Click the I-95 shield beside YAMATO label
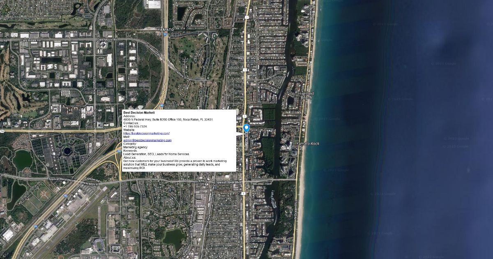Screen dimensions: 493x259 pos(165,35)
